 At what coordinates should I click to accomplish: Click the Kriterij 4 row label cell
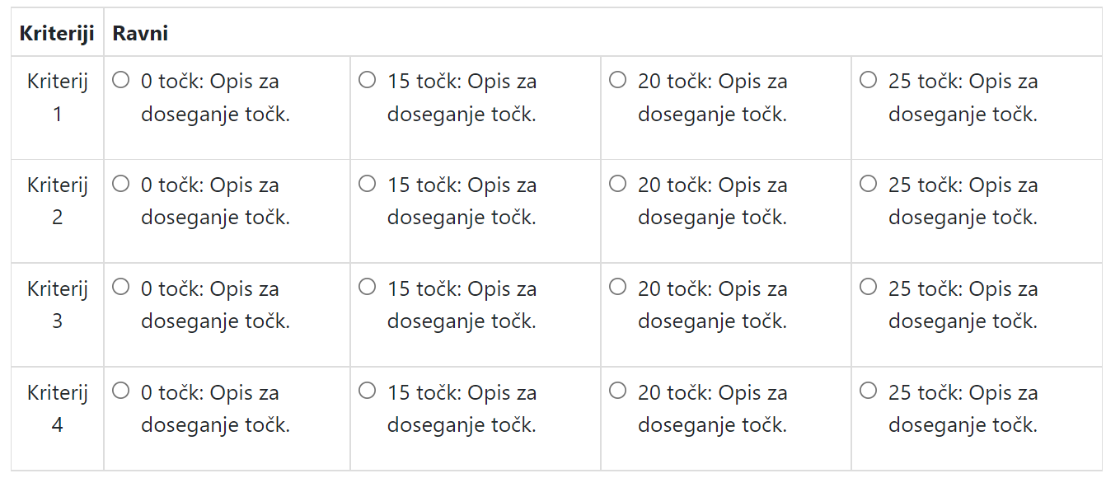[x=57, y=409]
